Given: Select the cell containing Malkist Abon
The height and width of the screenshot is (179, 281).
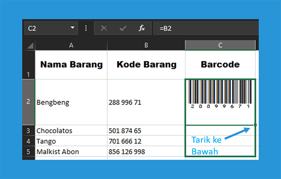Looking at the screenshot, I should pos(71,151).
